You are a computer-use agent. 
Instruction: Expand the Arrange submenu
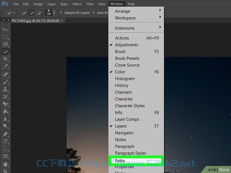tap(136, 11)
